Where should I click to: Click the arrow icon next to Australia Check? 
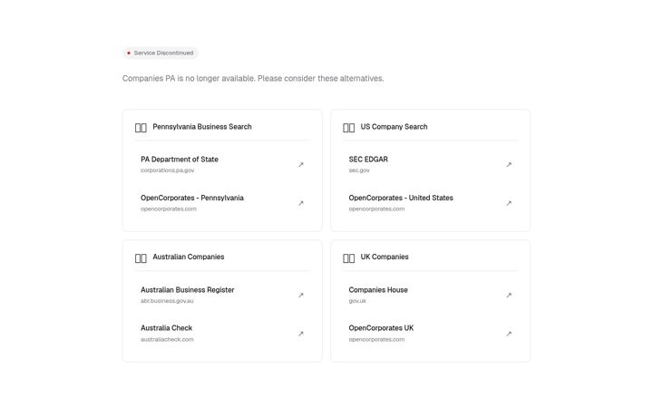coord(301,334)
